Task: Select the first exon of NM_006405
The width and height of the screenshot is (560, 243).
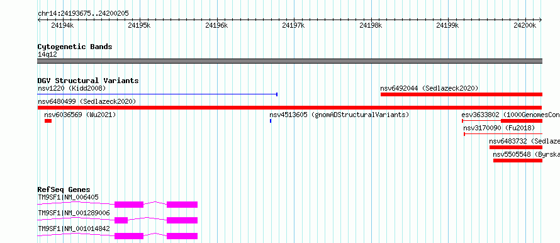Action: tap(129, 205)
